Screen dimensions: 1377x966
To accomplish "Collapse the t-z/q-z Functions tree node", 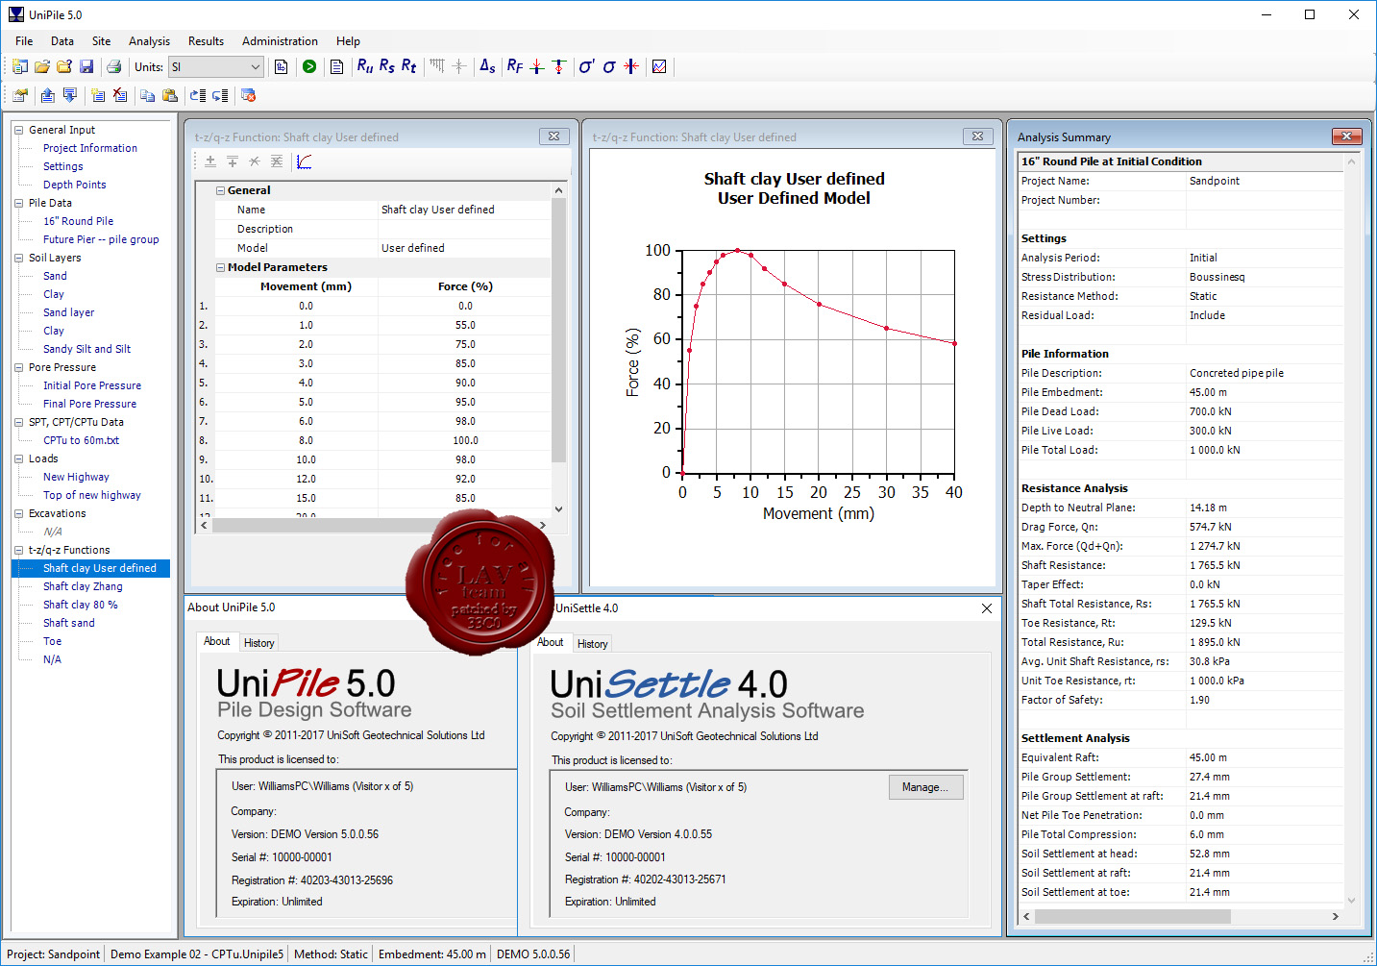I will coord(18,550).
